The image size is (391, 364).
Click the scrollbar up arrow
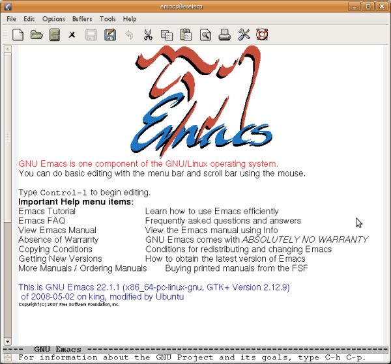coord(8,49)
